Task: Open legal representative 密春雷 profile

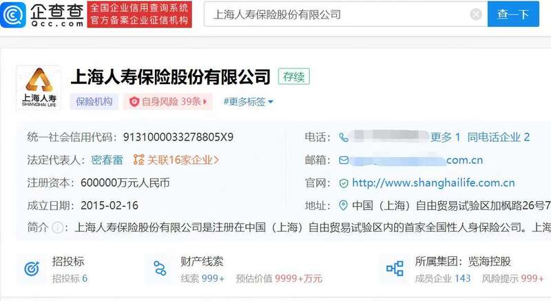Action: 107,160
